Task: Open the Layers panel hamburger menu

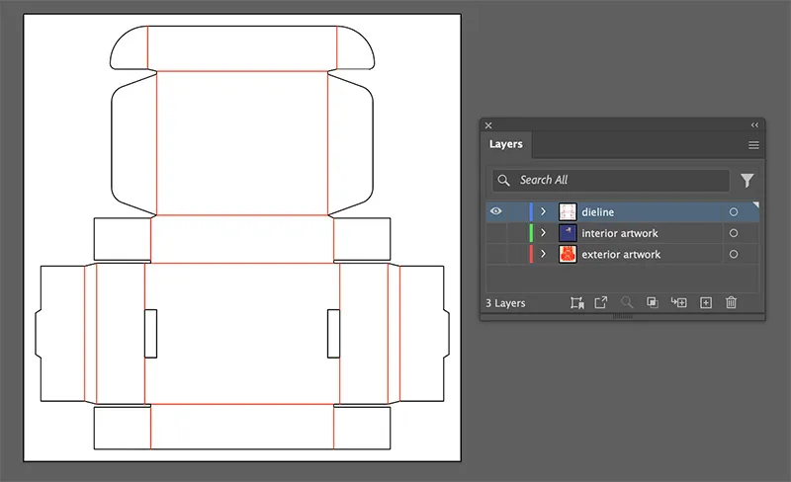Action: [x=753, y=145]
